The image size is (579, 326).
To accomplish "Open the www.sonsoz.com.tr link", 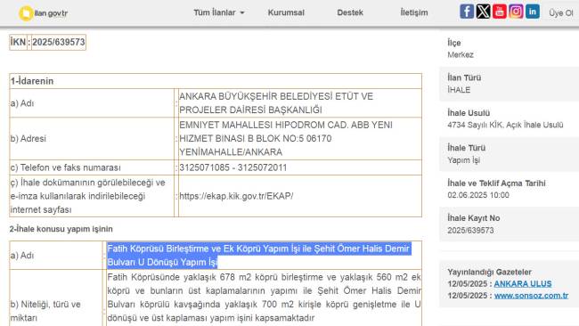I will (x=531, y=296).
